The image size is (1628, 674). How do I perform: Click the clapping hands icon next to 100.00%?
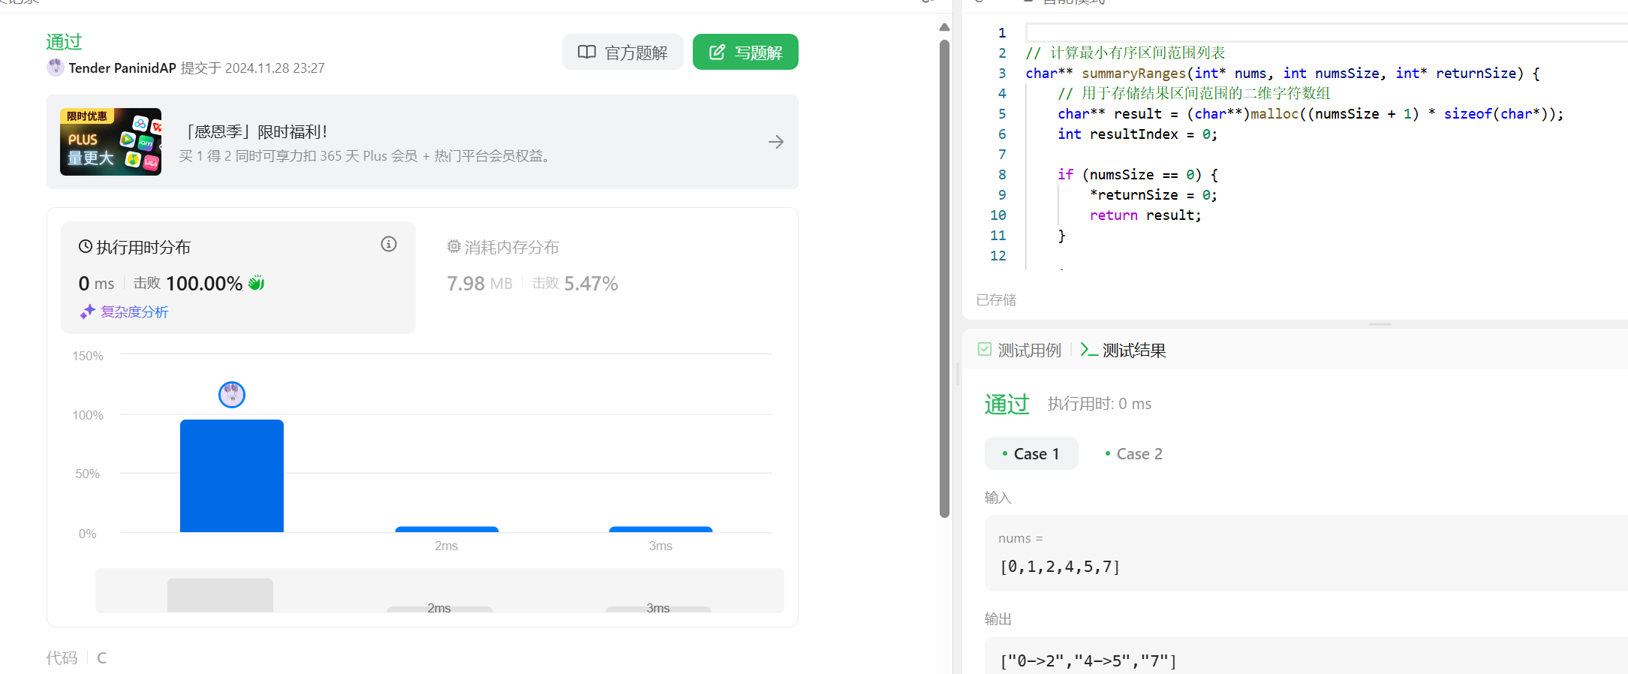(x=257, y=283)
